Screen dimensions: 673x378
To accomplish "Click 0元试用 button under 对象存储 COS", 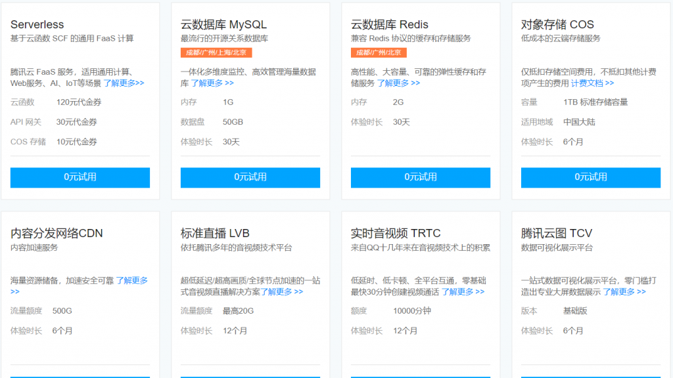I will 591,177.
